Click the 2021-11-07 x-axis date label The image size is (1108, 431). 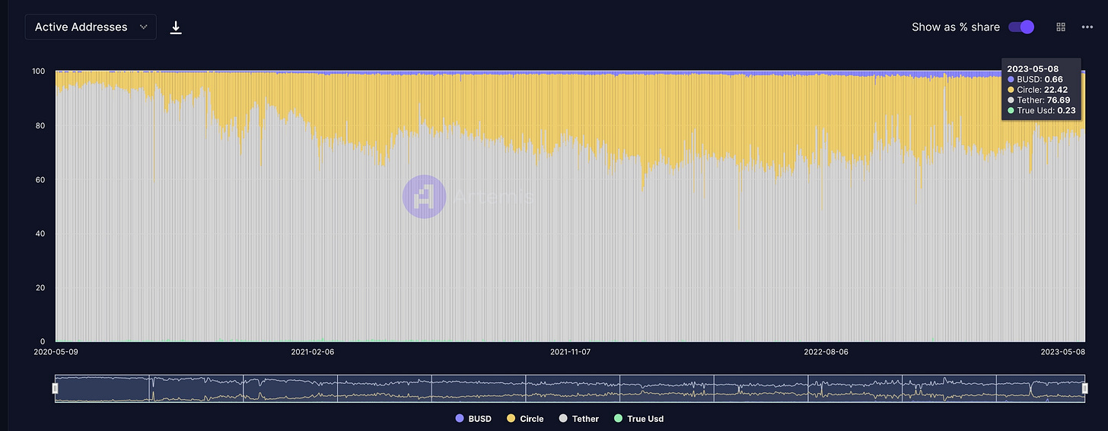pos(575,353)
